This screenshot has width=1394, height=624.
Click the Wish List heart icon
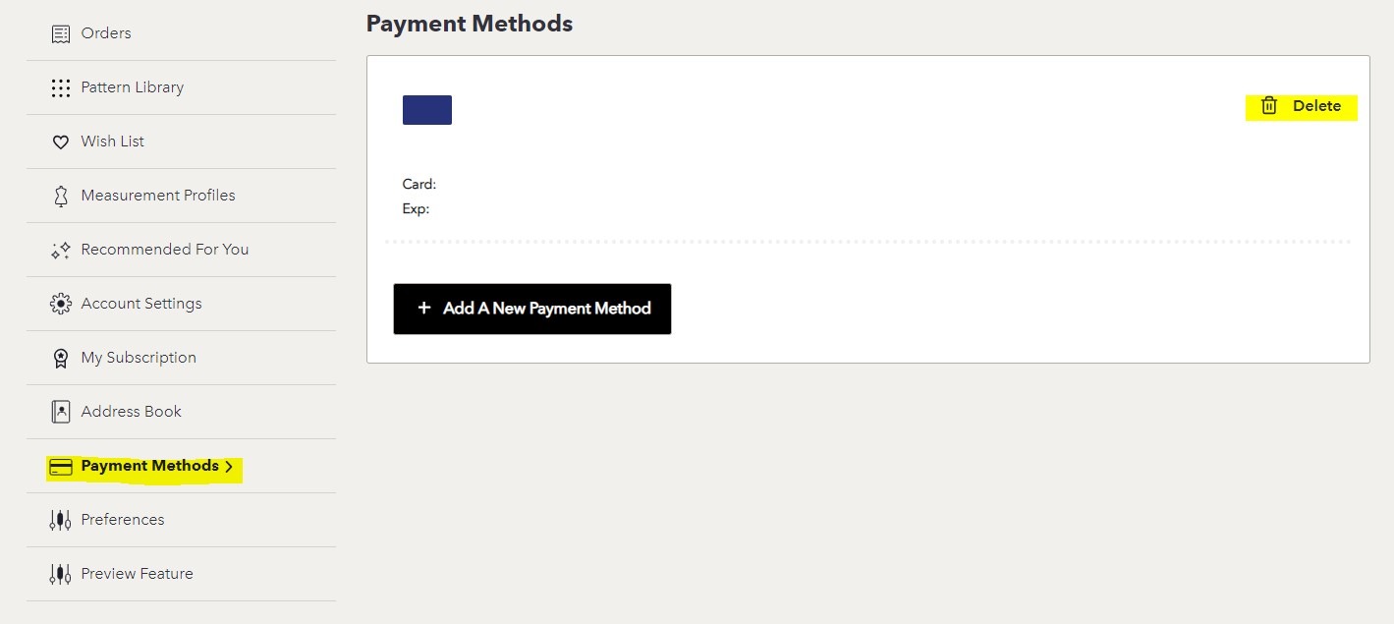coord(61,142)
